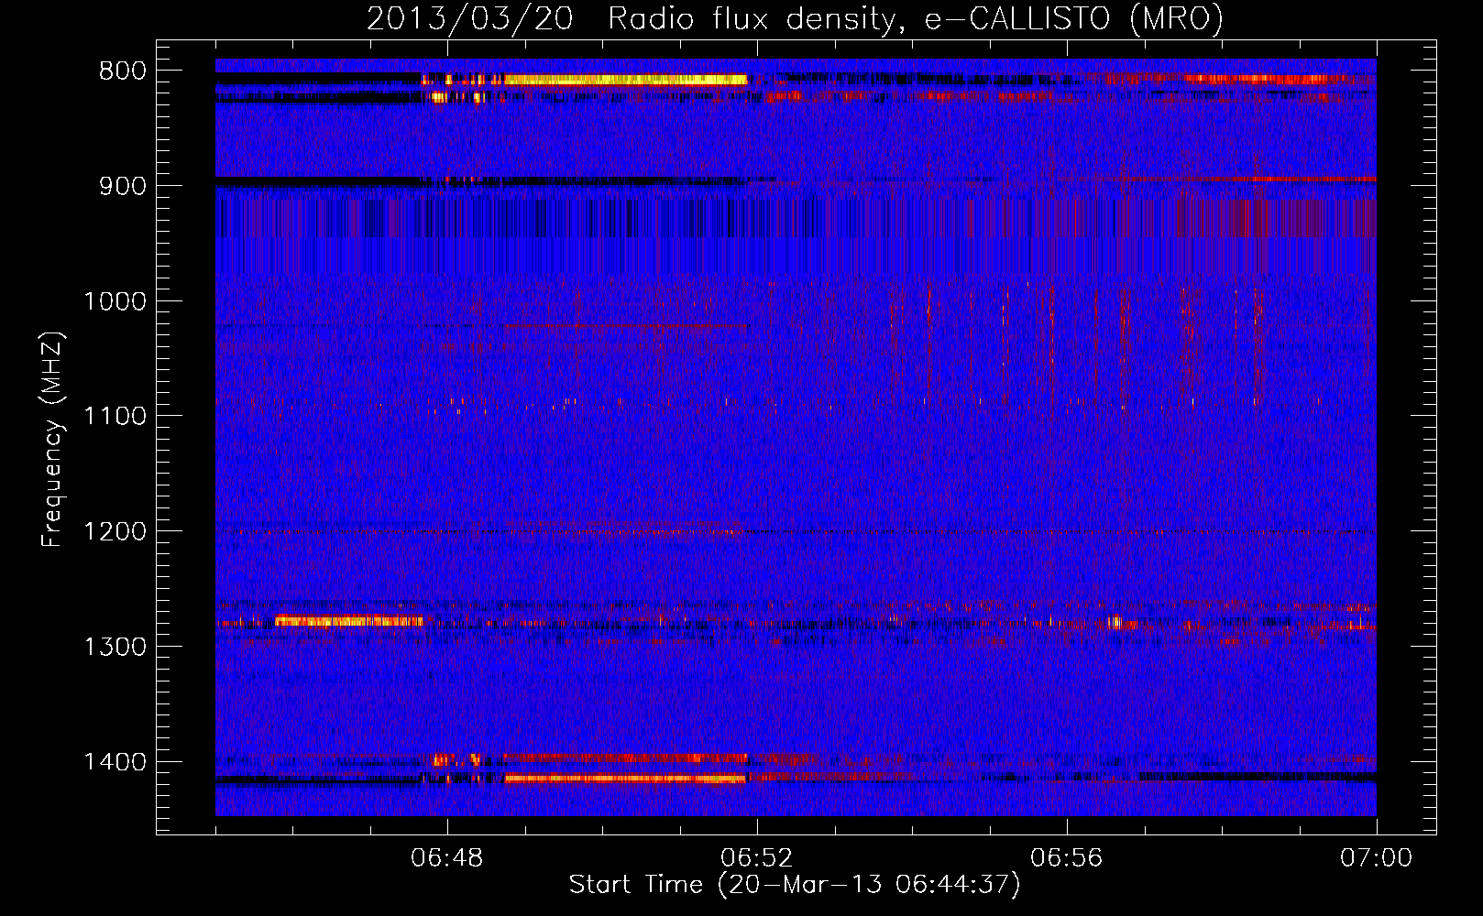Click the 07:00 time axis label
Viewport: 1483px width, 916px height.
[1376, 858]
